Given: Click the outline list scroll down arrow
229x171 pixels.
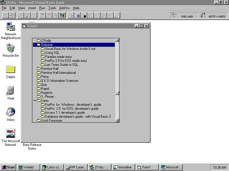Looking at the screenshot, I should coord(117,120).
